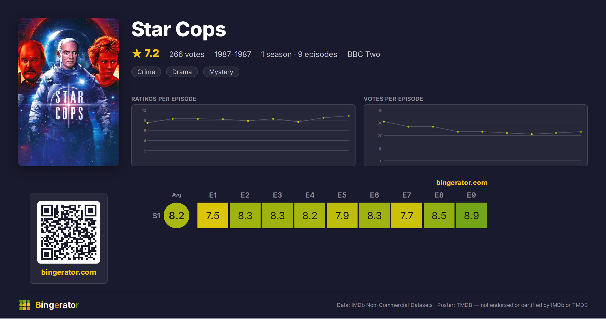Viewport: 606px width, 319px height.
Task: Open bingerator.com link above episode grid
Action: [x=462, y=183]
